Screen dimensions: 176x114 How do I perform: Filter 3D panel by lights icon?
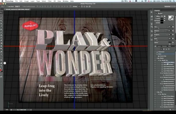(x=169, y=49)
